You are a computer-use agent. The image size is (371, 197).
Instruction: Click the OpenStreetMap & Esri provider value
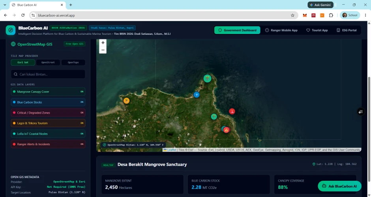click(69, 182)
